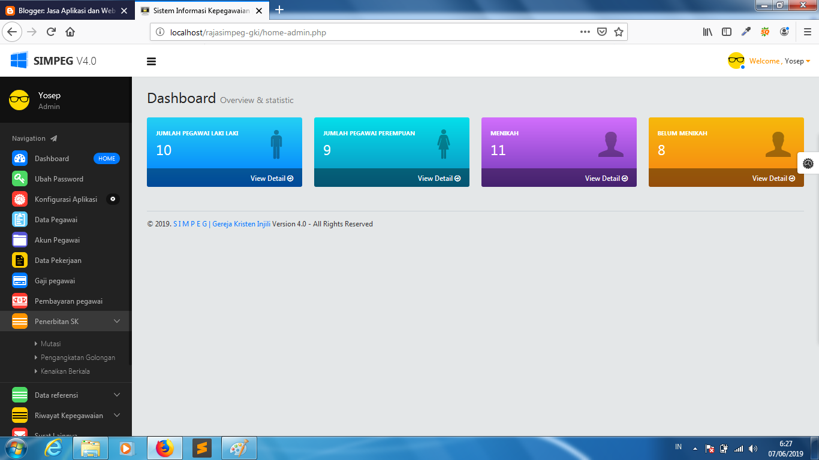
Task: Select the Mutasi submenu item
Action: pos(50,343)
